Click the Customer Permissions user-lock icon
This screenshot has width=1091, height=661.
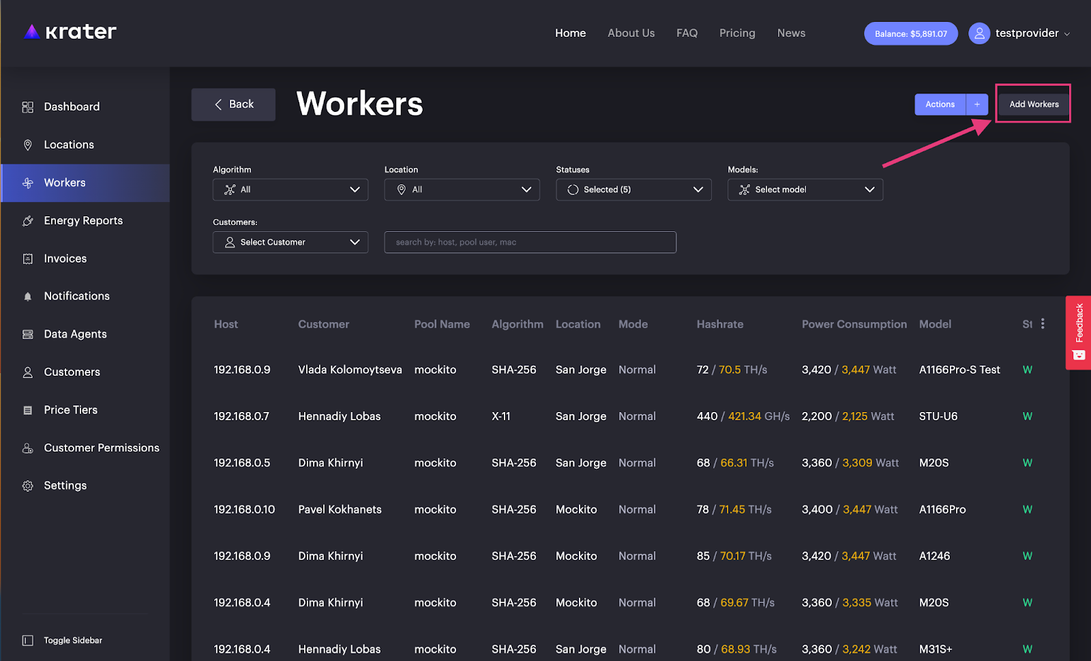(x=28, y=448)
